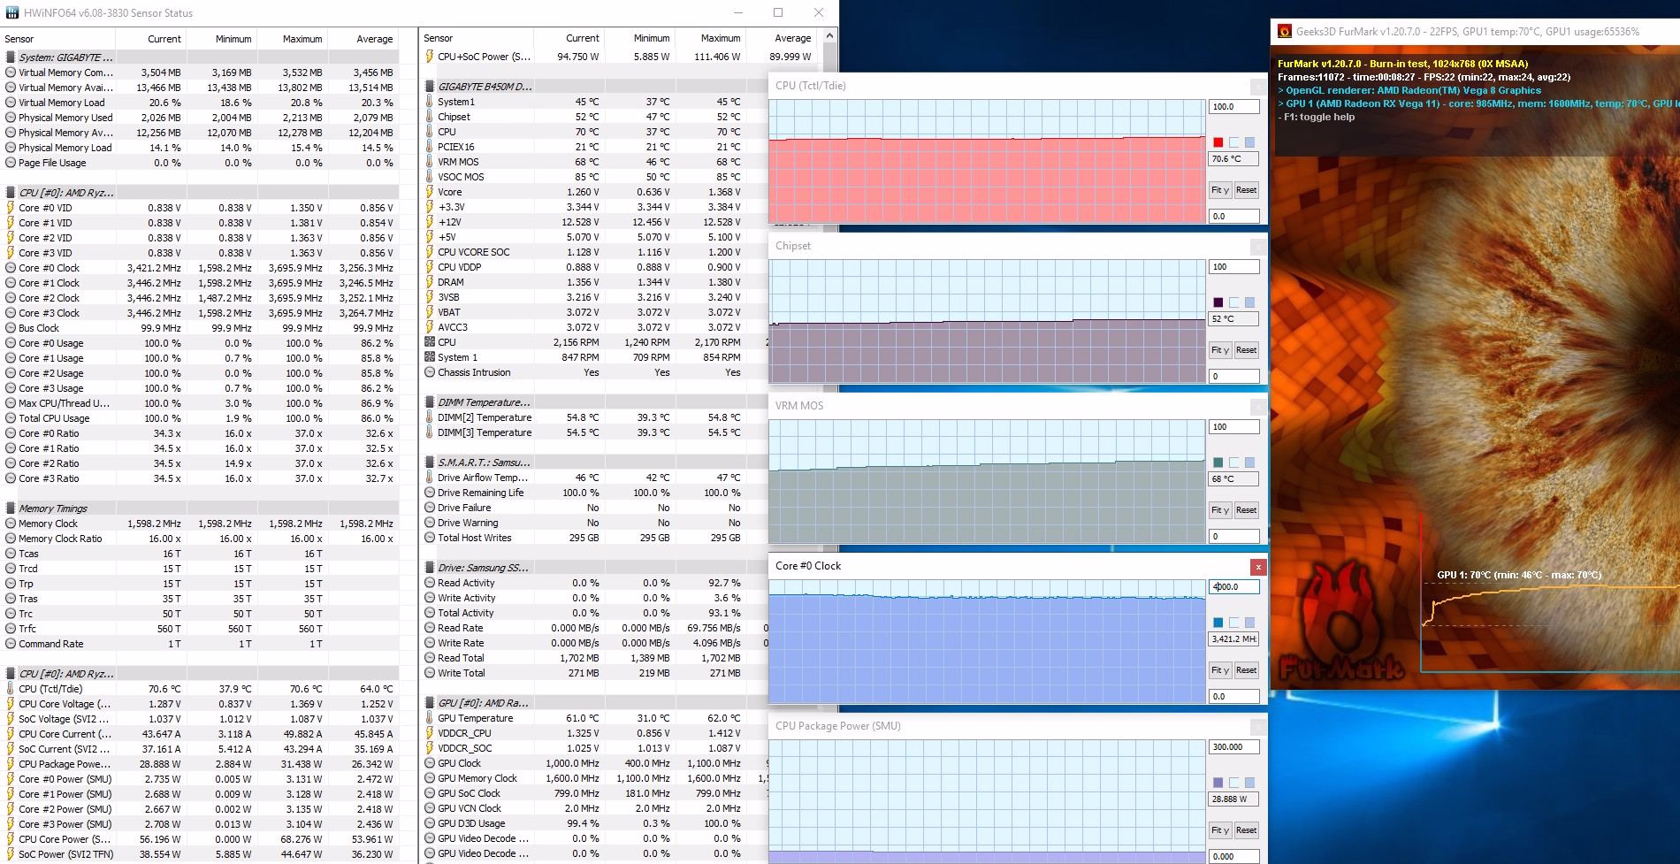Click the CPU fan icon in sensor list

click(430, 342)
